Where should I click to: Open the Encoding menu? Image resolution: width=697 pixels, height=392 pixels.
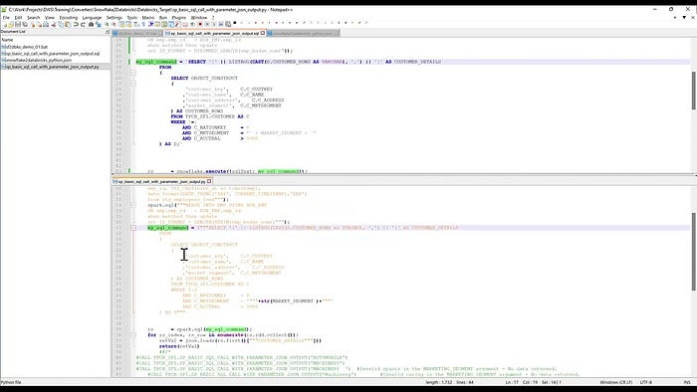click(x=69, y=17)
